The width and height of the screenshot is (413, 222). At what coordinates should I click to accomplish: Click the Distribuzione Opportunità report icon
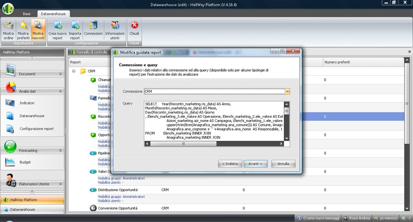tap(93, 190)
